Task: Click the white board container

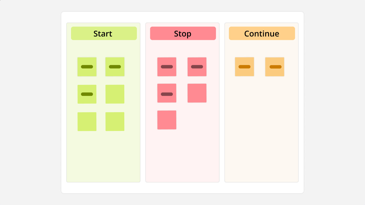Action: [182, 188]
